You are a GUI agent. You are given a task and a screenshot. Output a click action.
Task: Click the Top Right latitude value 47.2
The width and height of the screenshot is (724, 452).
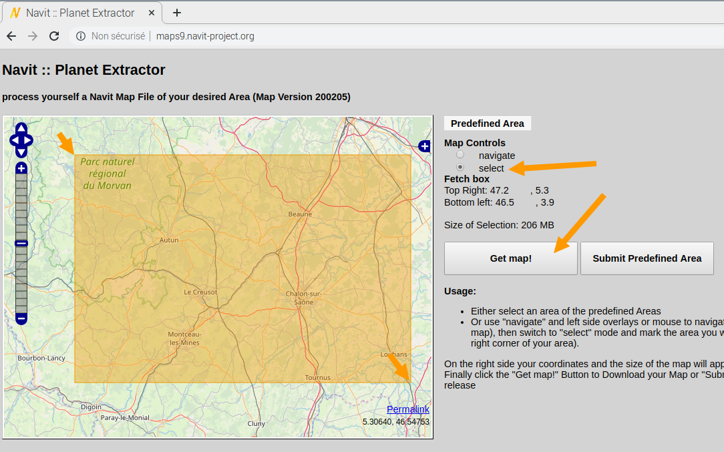(499, 190)
